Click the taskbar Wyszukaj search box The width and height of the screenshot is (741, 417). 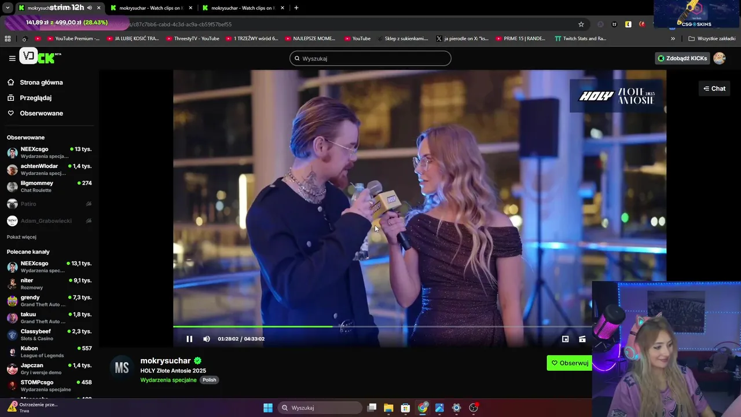click(x=319, y=408)
